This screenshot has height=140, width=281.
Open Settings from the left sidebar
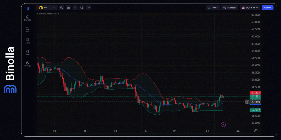[27, 64]
